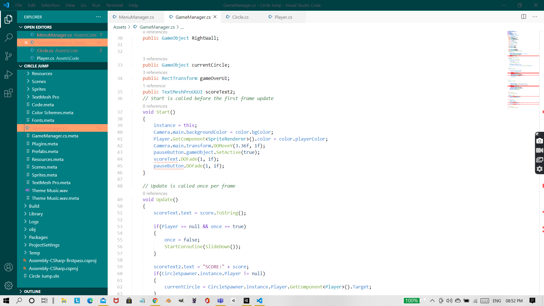Open the Accounts menu icon

point(8,267)
